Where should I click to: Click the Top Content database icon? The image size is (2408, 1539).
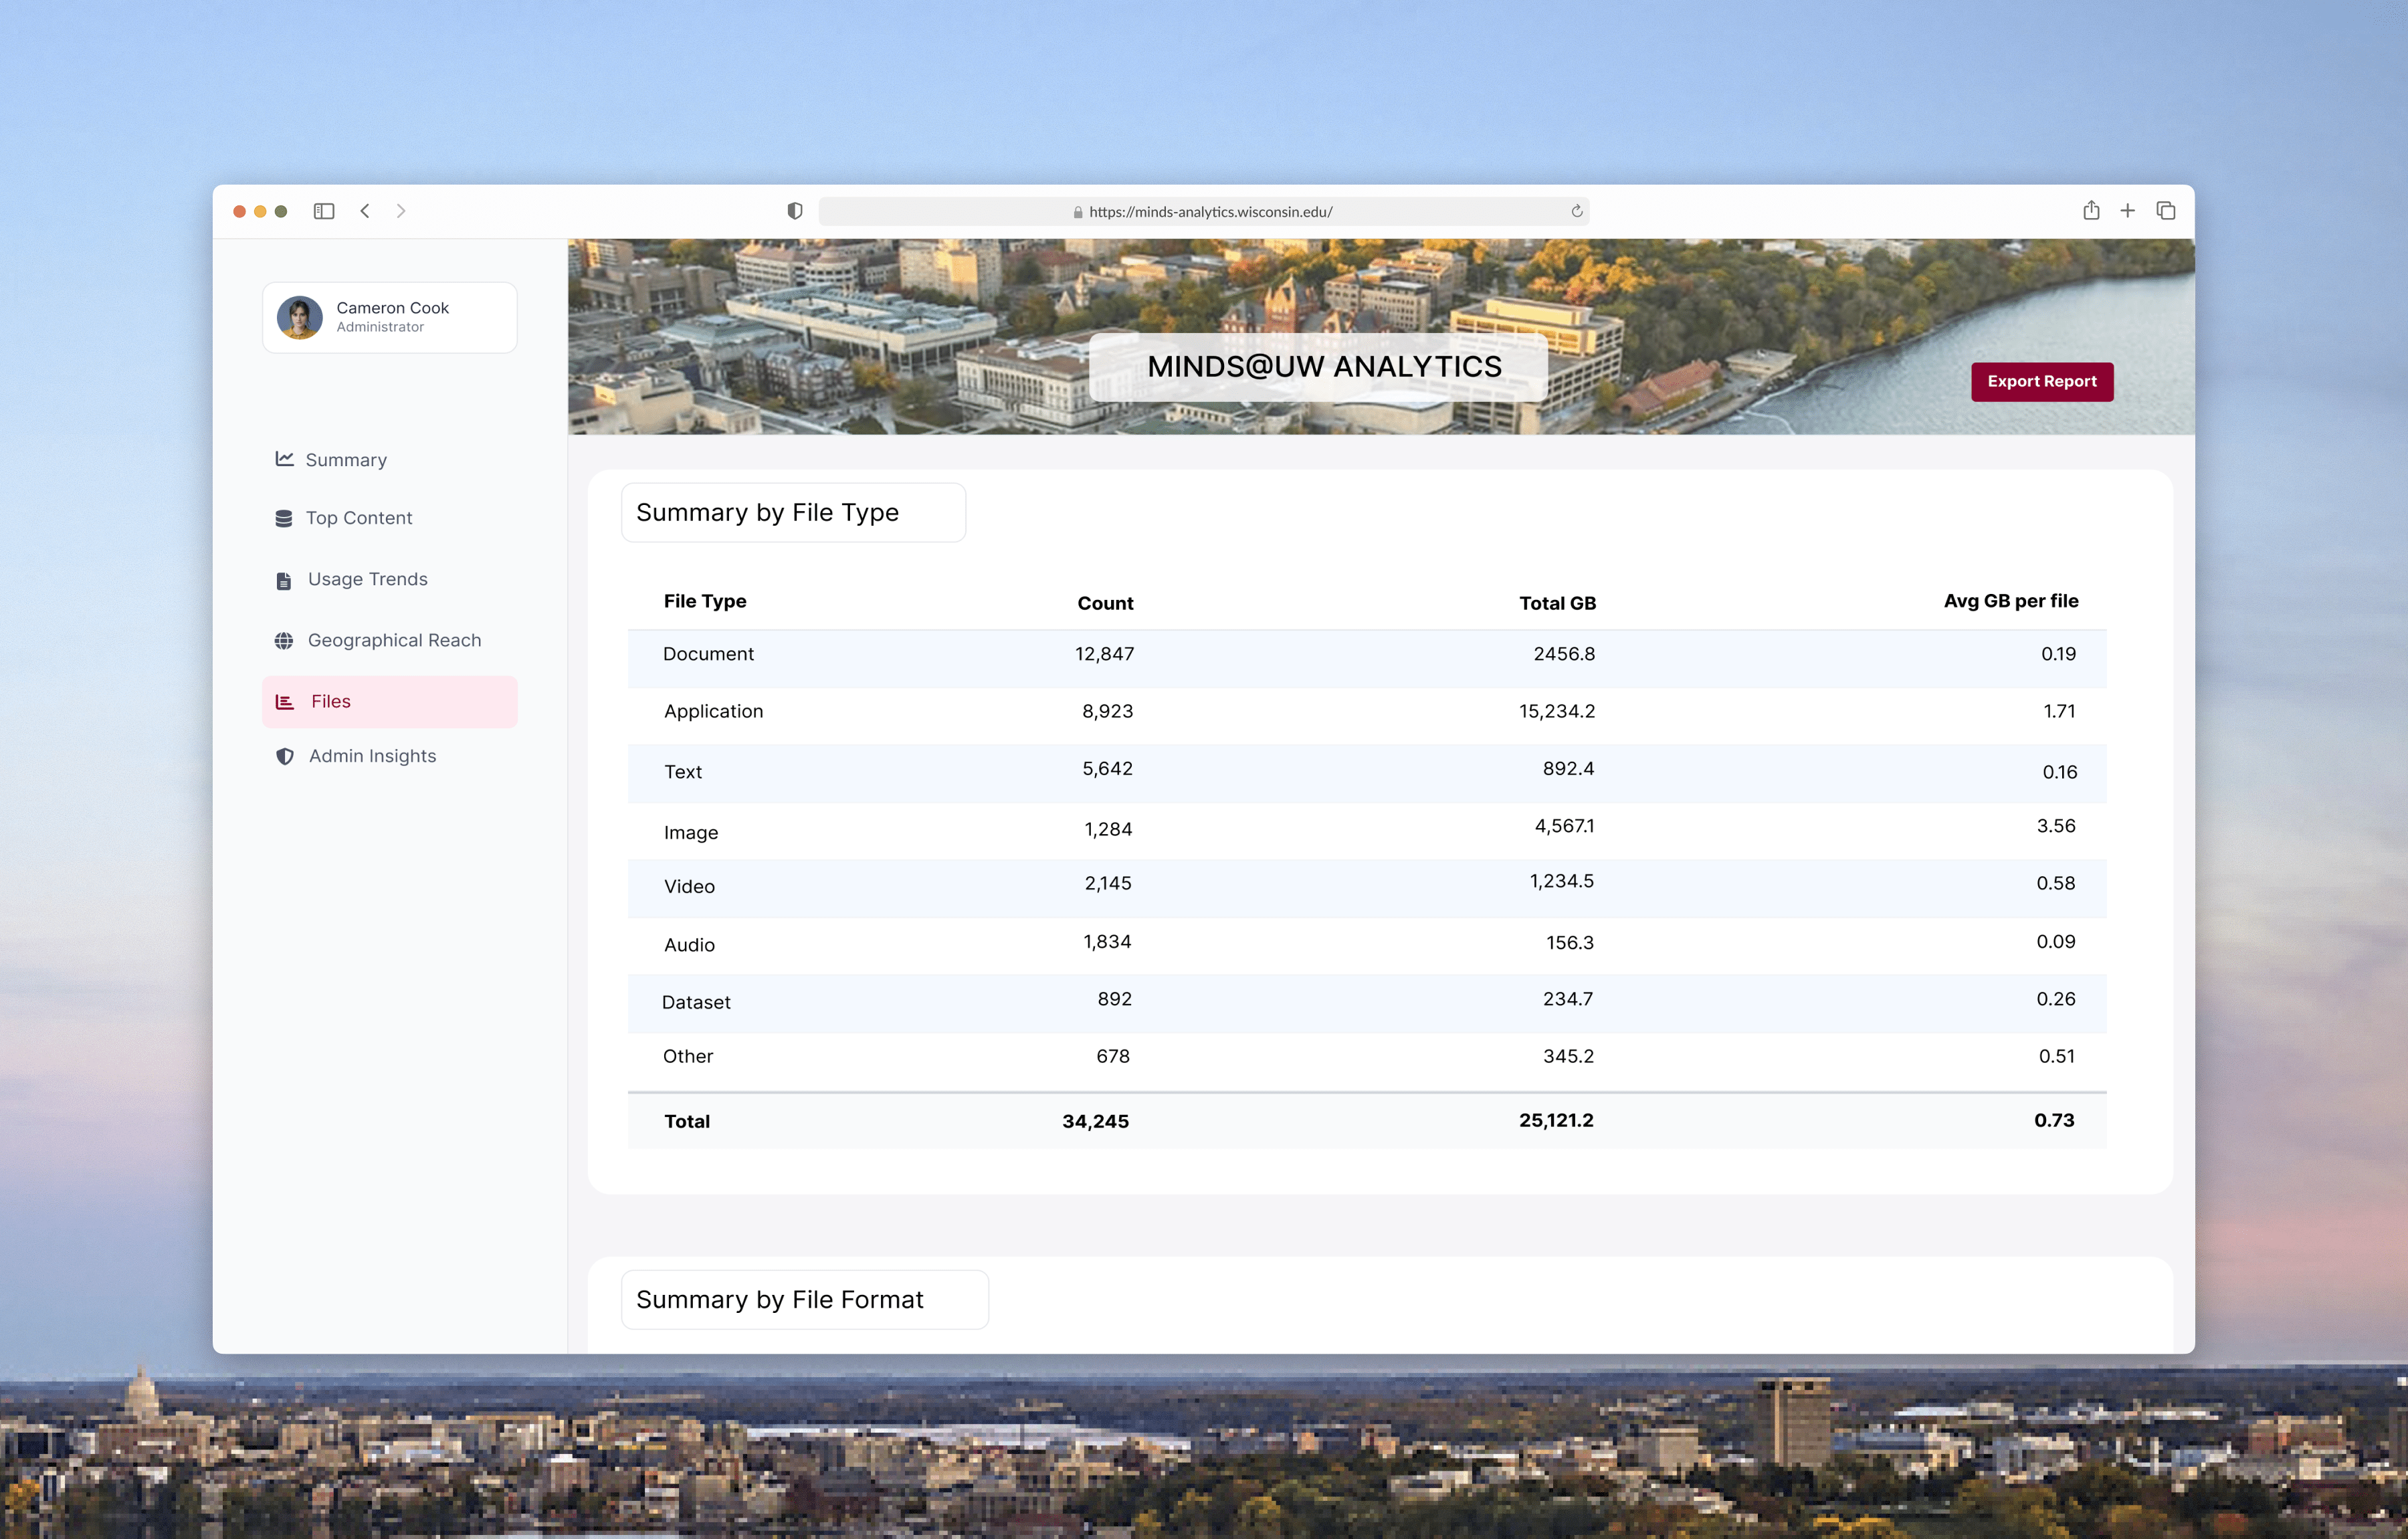pos(284,518)
